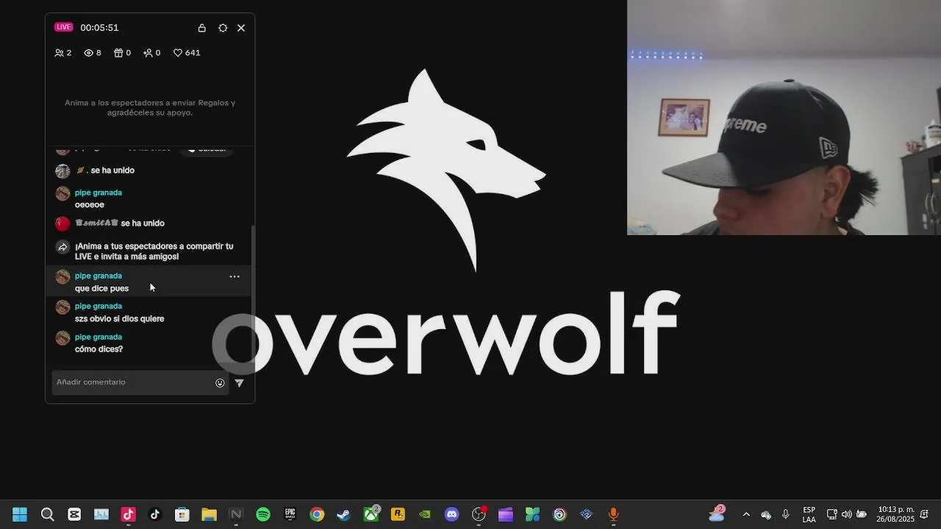Open the Windows Start menu
The image size is (941, 529).
point(20,514)
